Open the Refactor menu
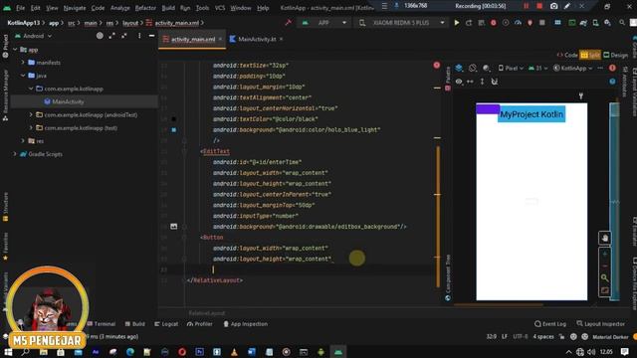This screenshot has width=637, height=358. coord(145,8)
